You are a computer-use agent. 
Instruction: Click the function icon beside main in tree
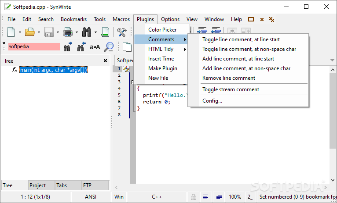(x=15, y=70)
